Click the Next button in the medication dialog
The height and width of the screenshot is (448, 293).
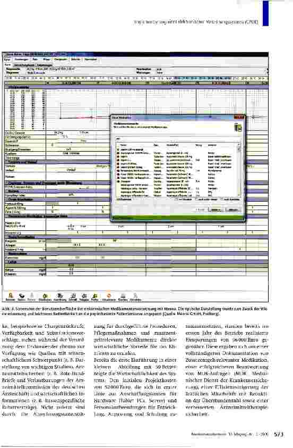(x=215, y=210)
